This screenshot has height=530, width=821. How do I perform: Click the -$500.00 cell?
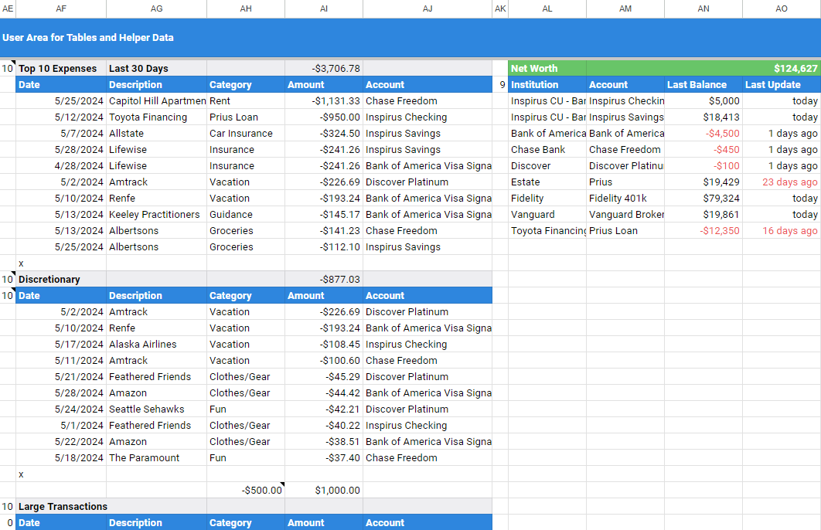click(246, 491)
